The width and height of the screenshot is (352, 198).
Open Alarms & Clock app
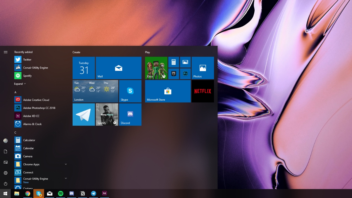tap(41, 124)
